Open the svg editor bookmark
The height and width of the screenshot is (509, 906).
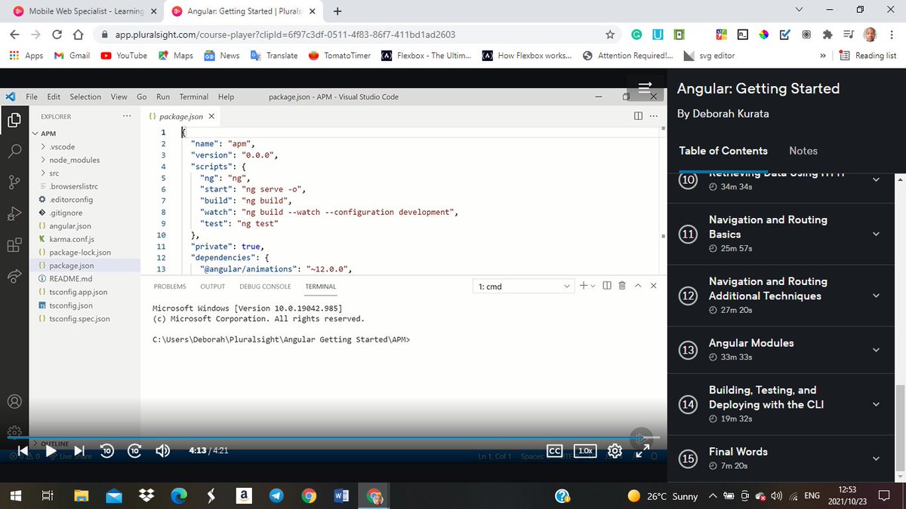708,56
